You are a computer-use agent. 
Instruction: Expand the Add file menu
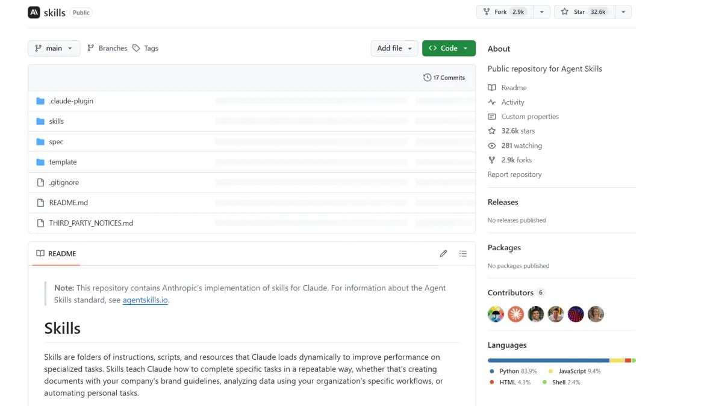point(394,48)
